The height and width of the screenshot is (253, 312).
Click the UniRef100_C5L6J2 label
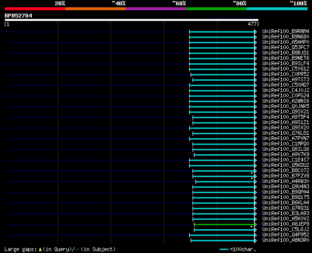click(286, 230)
